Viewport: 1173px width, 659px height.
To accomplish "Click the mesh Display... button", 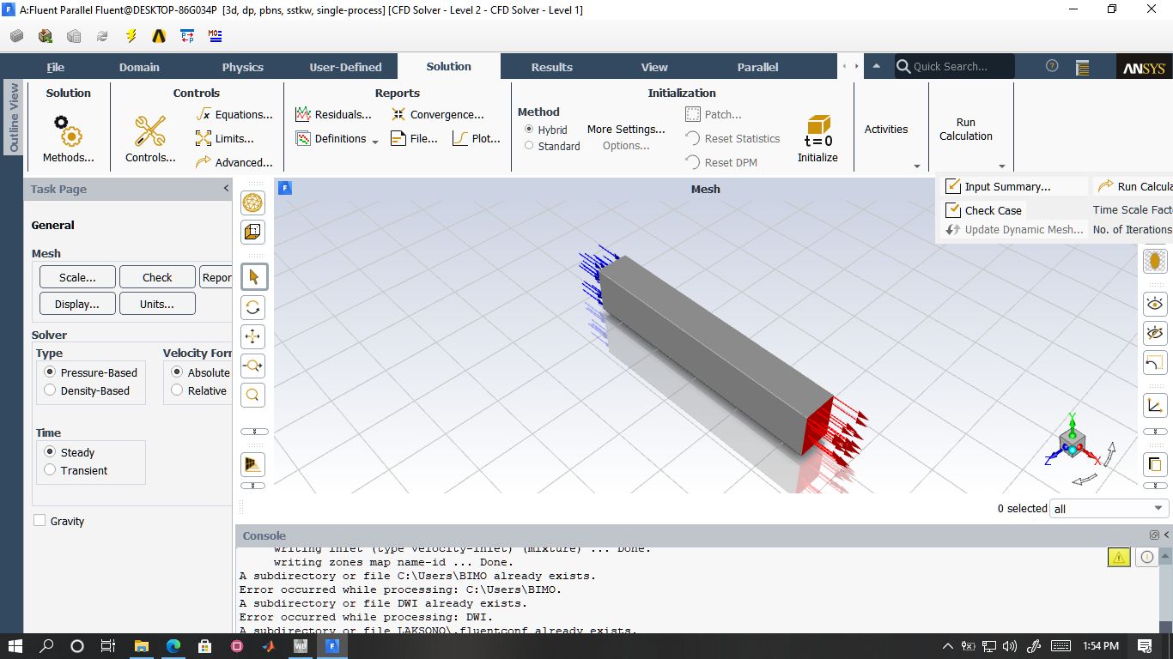I will pos(77,304).
